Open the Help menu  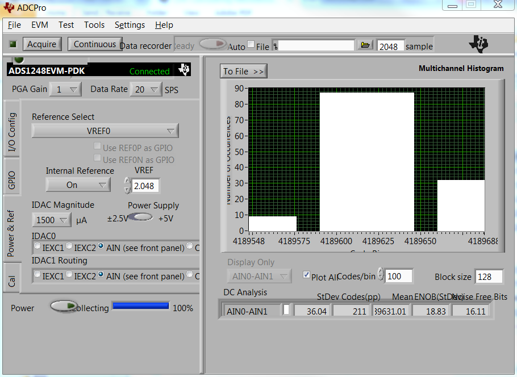tap(164, 25)
